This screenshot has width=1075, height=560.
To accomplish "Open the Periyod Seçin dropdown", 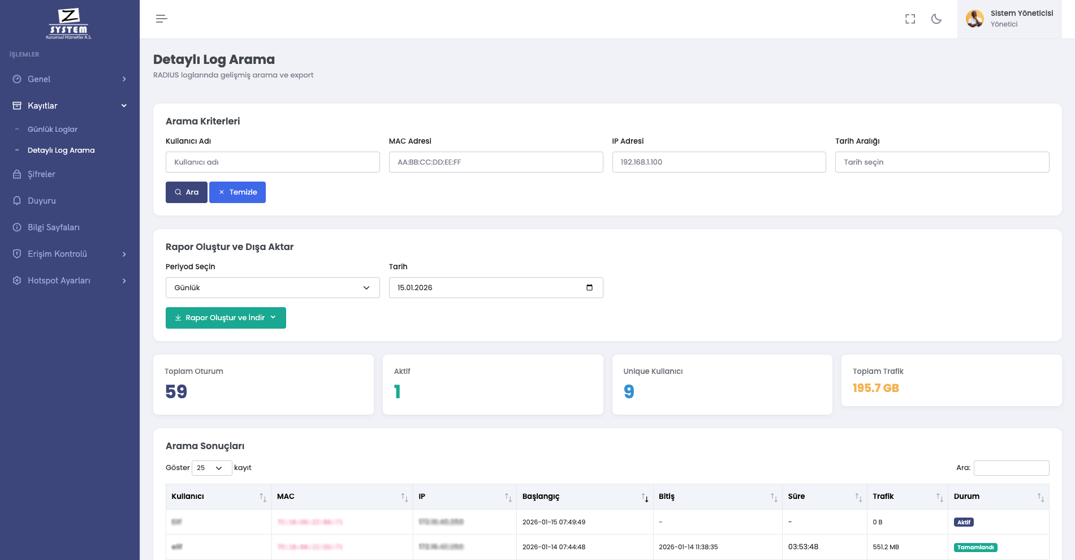I will (272, 287).
